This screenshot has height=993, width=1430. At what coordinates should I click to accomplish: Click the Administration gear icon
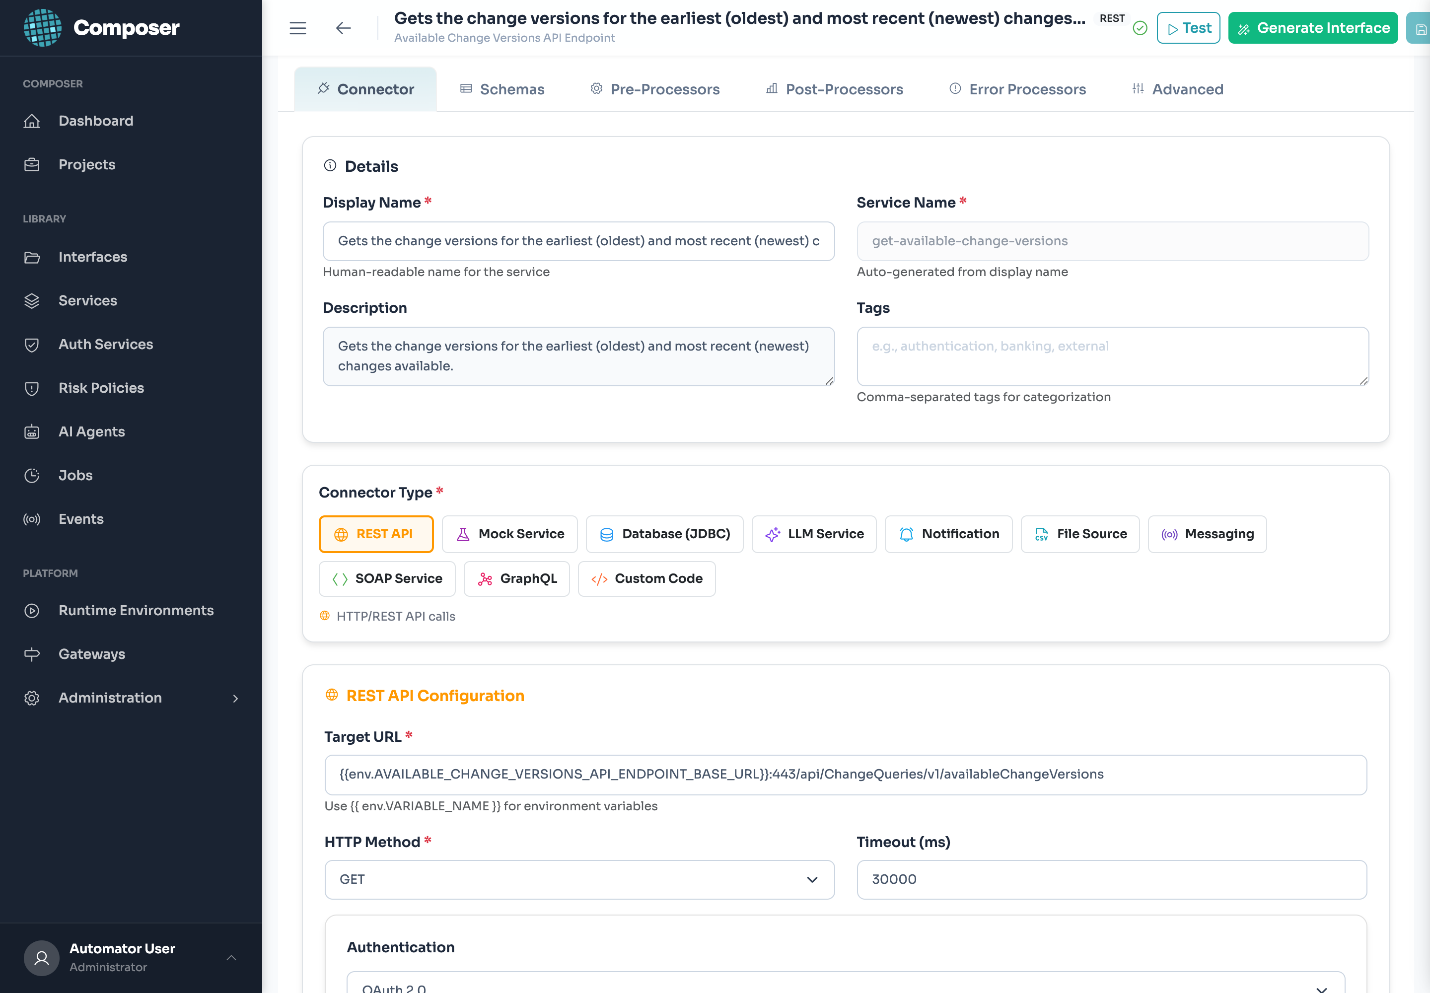coord(32,698)
